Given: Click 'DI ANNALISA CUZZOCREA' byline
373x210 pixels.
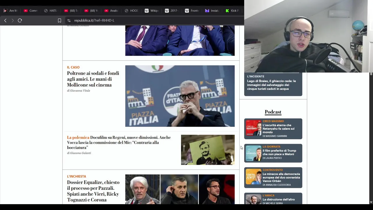Looking at the screenshot, I should [x=277, y=185].
